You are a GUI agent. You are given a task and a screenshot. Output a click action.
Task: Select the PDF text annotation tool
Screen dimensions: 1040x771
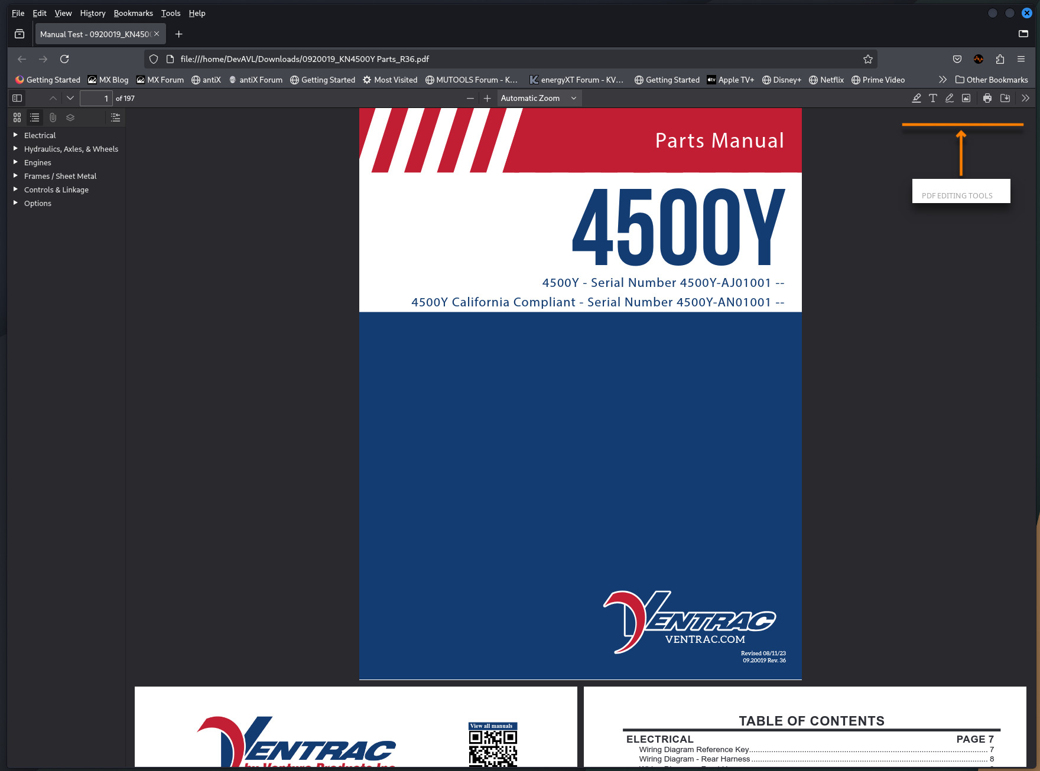tap(933, 98)
